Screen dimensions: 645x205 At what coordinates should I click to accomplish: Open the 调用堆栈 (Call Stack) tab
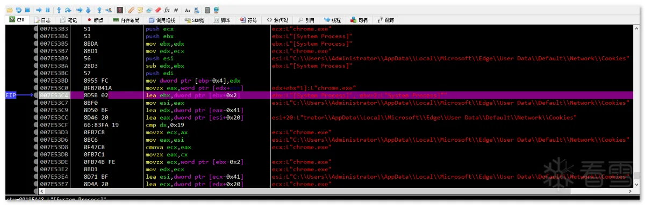162,20
